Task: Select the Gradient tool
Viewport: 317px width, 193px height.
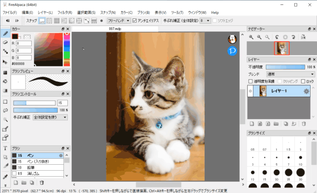Action: [x=5, y=90]
